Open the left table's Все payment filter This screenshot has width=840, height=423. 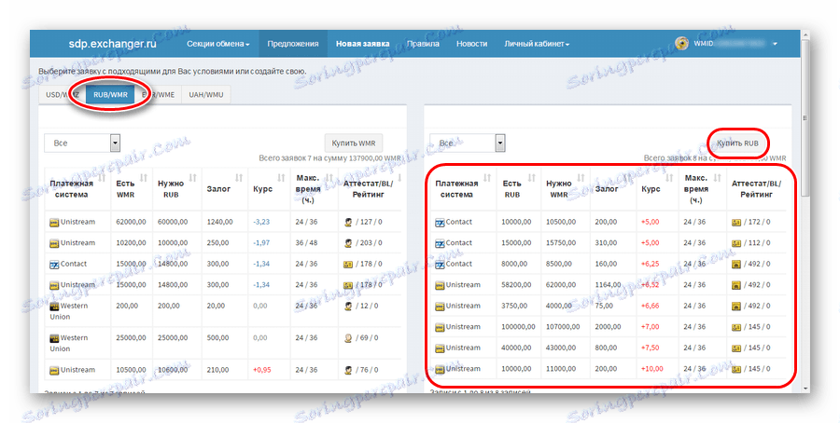[x=82, y=143]
